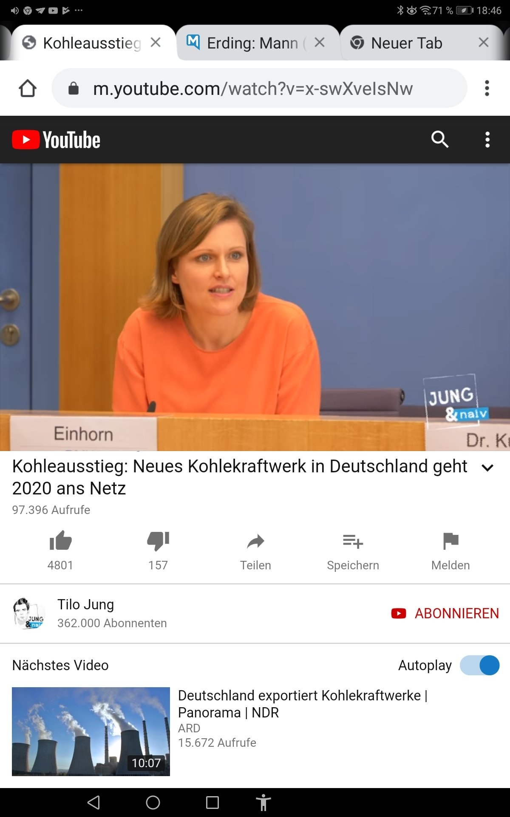
Task: Report video with Melden flag
Action: pos(450,541)
